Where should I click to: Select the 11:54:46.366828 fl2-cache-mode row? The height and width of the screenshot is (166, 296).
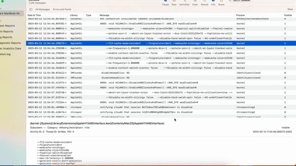(x=161, y=58)
